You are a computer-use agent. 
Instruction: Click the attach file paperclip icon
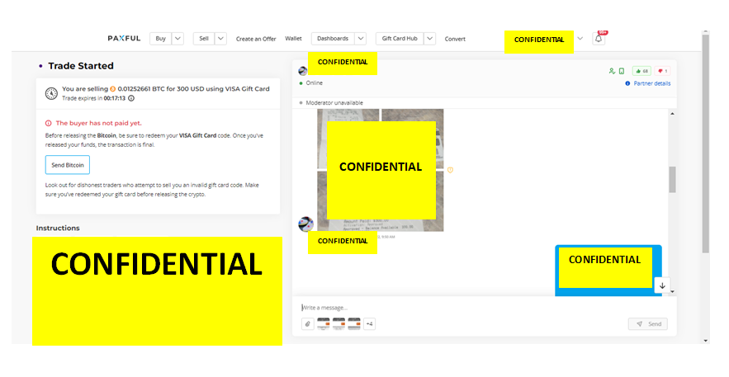(x=307, y=323)
